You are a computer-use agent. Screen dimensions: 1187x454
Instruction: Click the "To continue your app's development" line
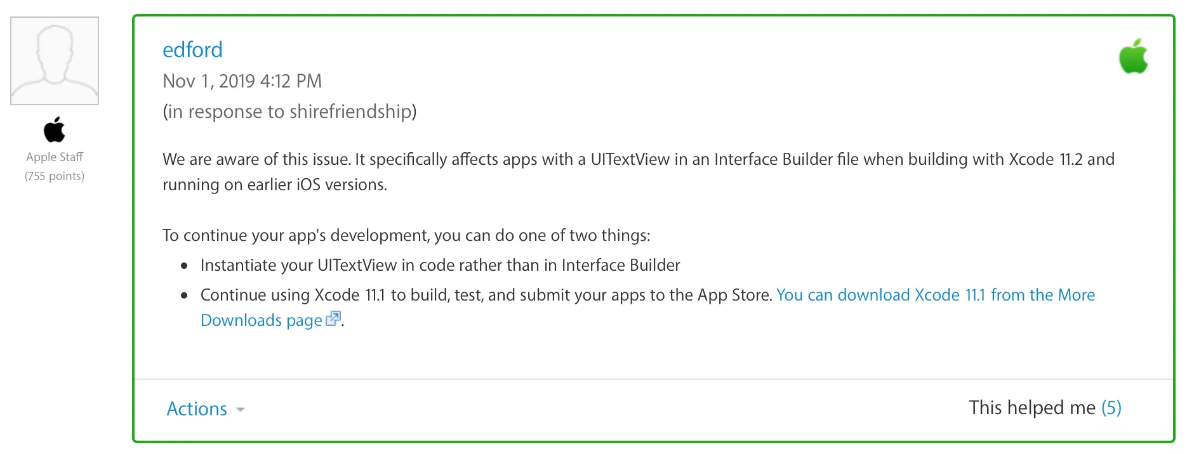(406, 235)
